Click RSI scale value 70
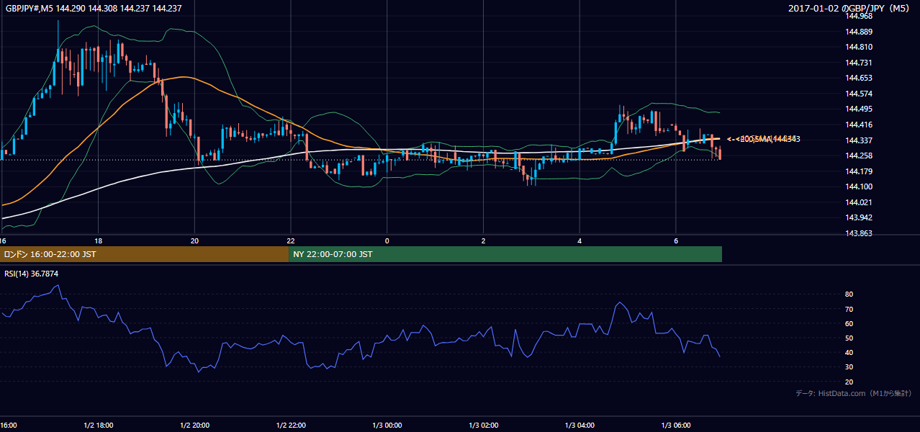The height and width of the screenshot is (432, 920). 849,309
